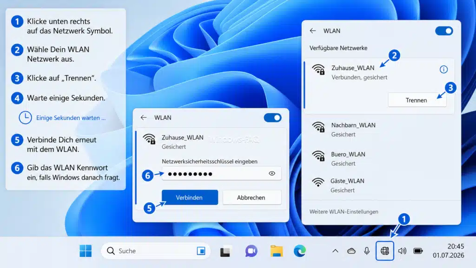
Task: Click the Wi-Fi icon in the password dialog
Action: 149,139
